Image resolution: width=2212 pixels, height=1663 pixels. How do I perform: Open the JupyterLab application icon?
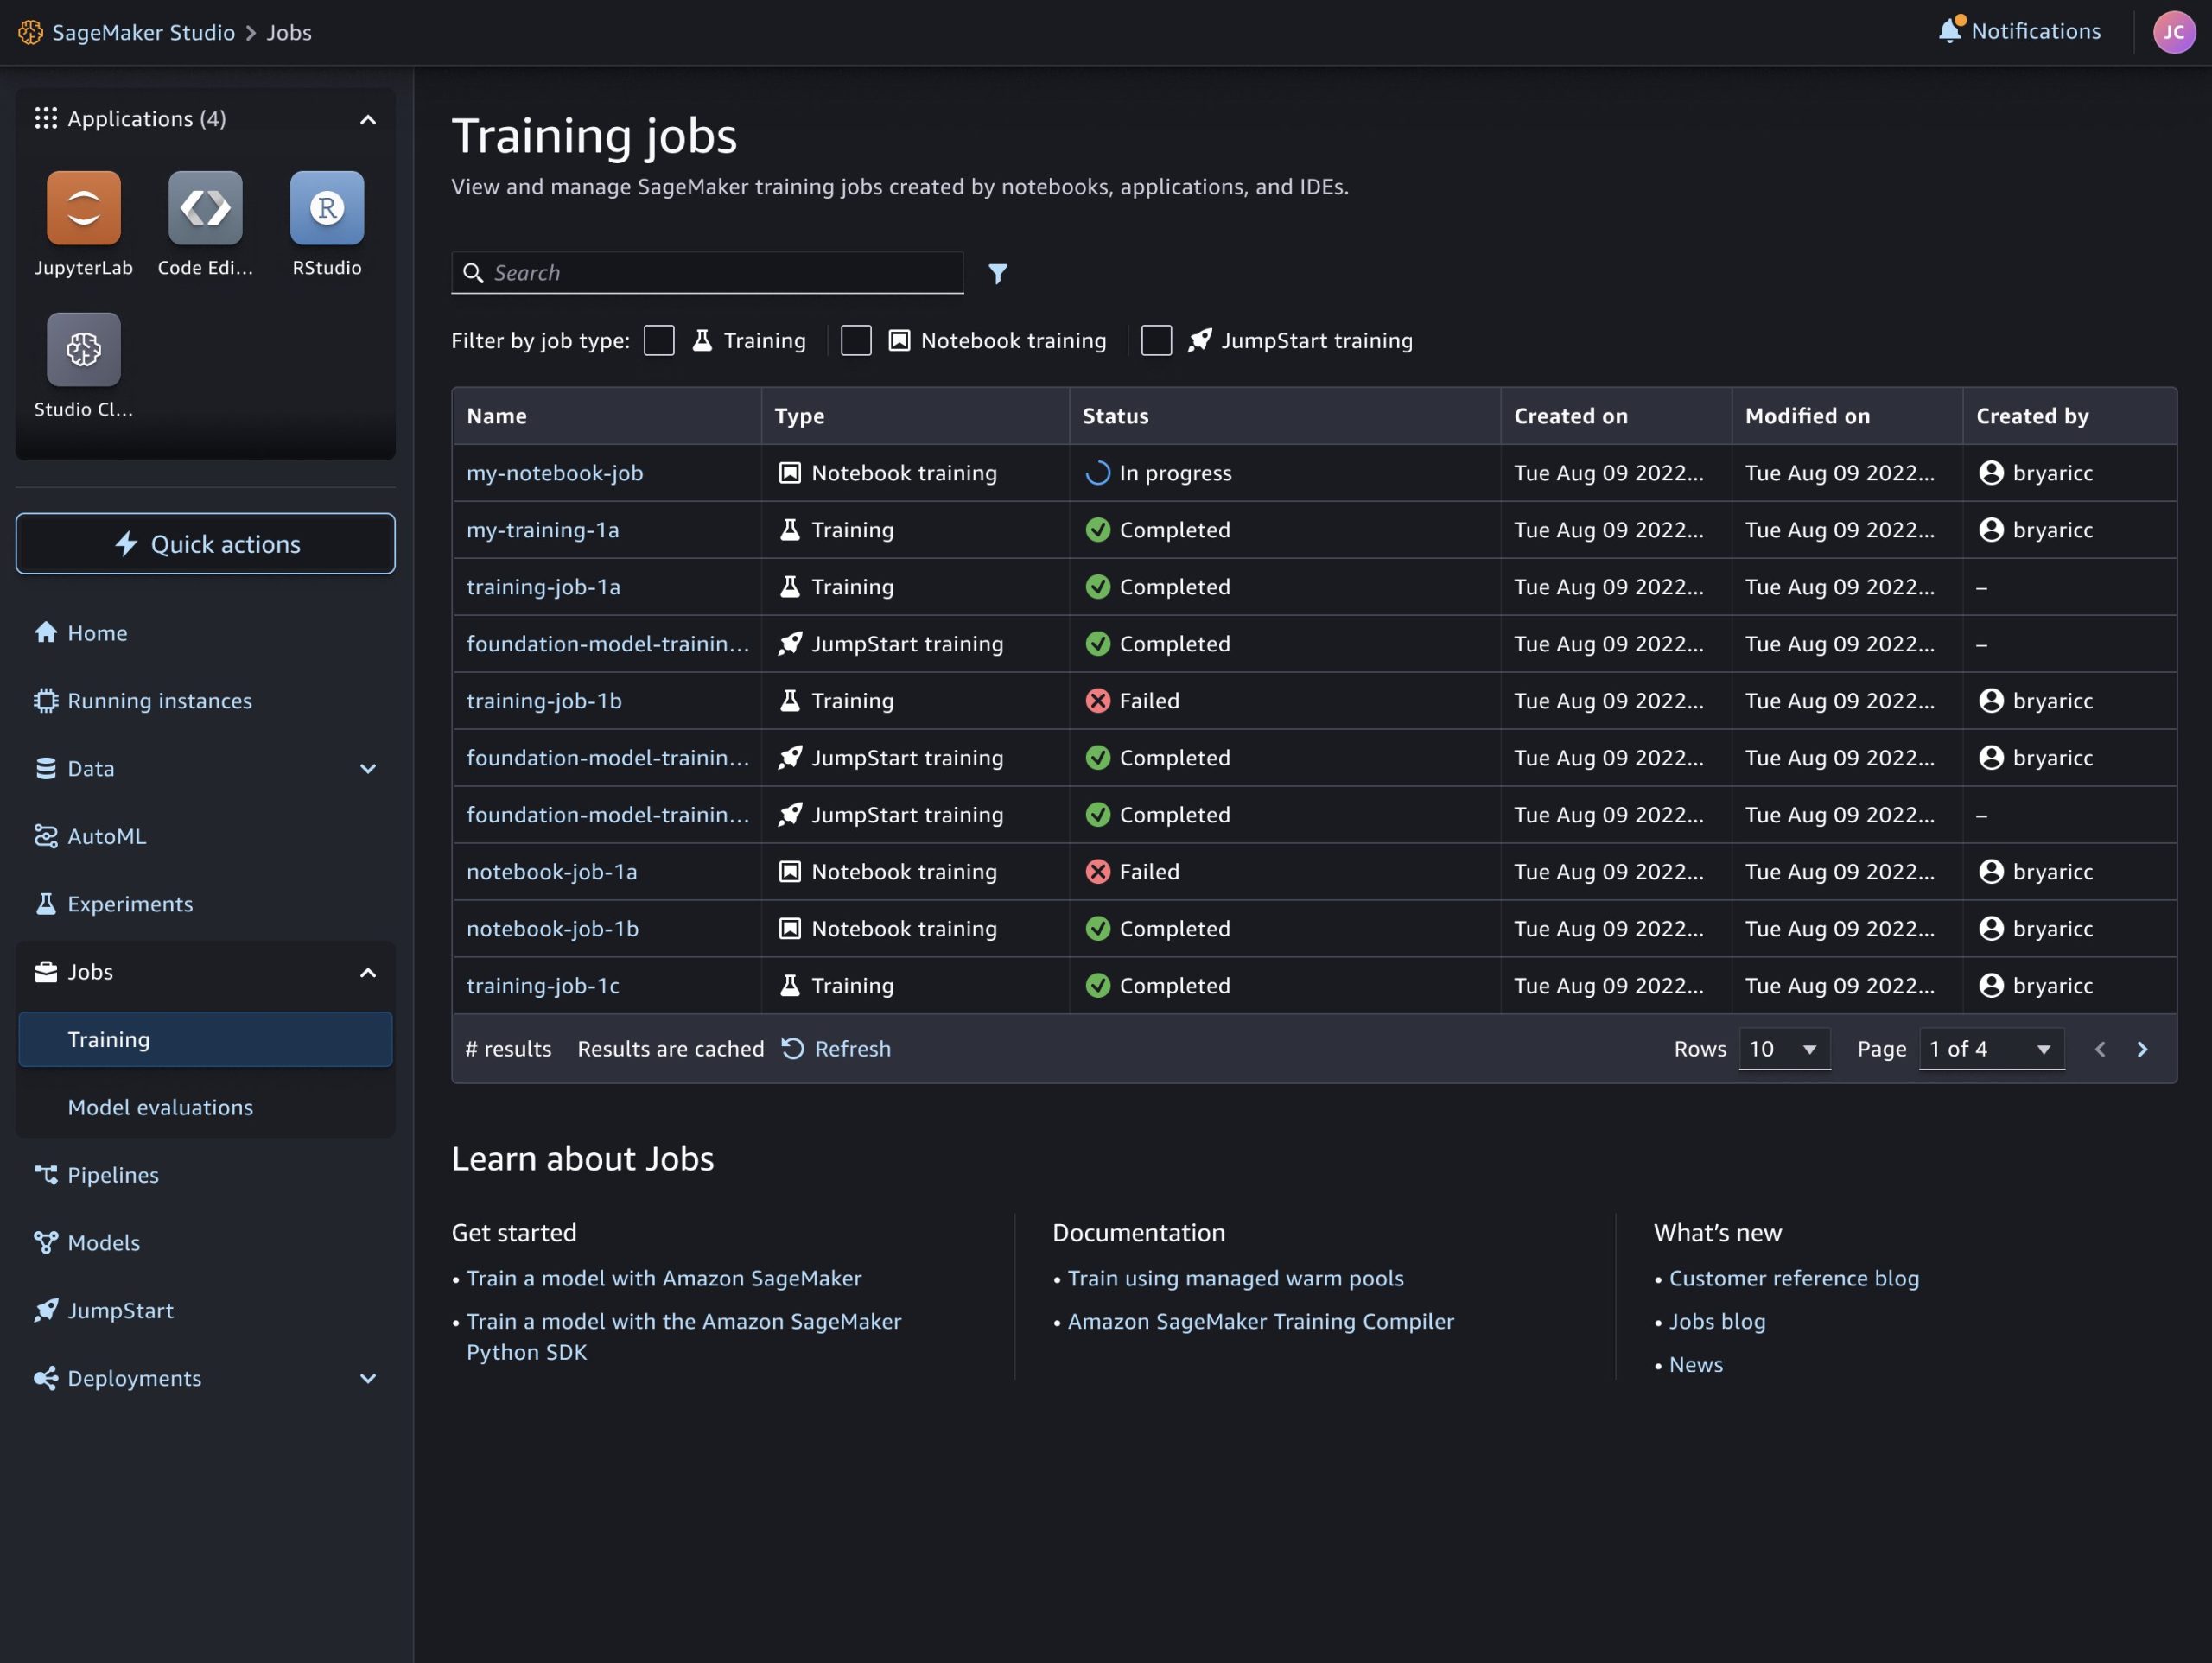[x=83, y=208]
